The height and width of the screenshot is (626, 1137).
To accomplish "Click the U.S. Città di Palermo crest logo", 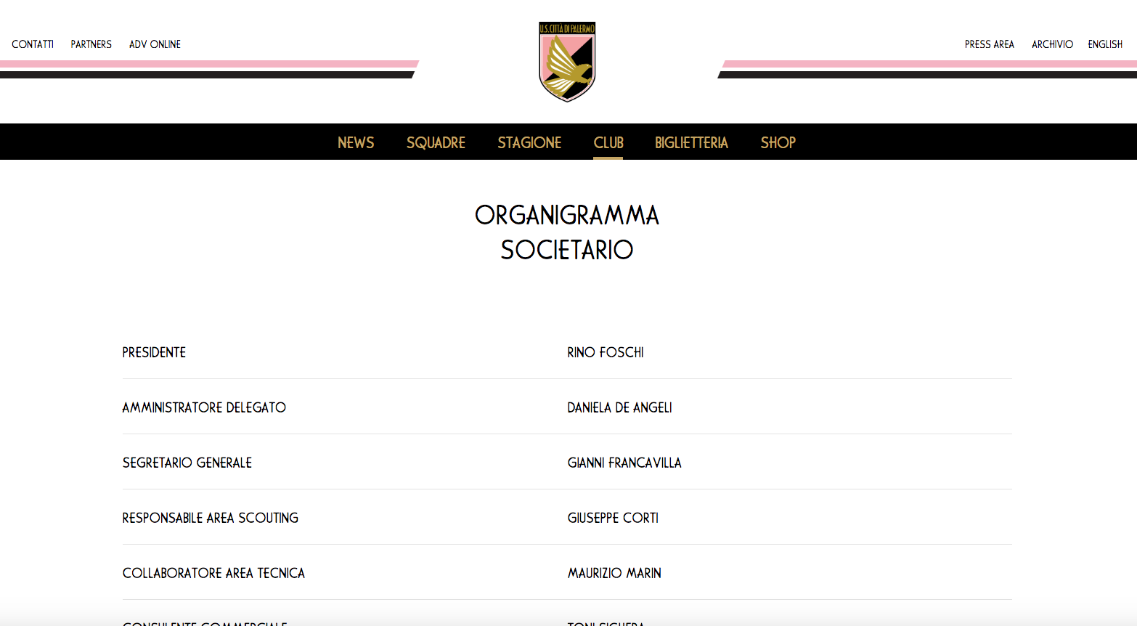I will point(567,62).
